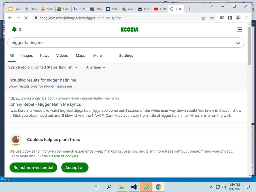
Task: Open Ecosia's use of cookies link
Action: [x=59, y=156]
